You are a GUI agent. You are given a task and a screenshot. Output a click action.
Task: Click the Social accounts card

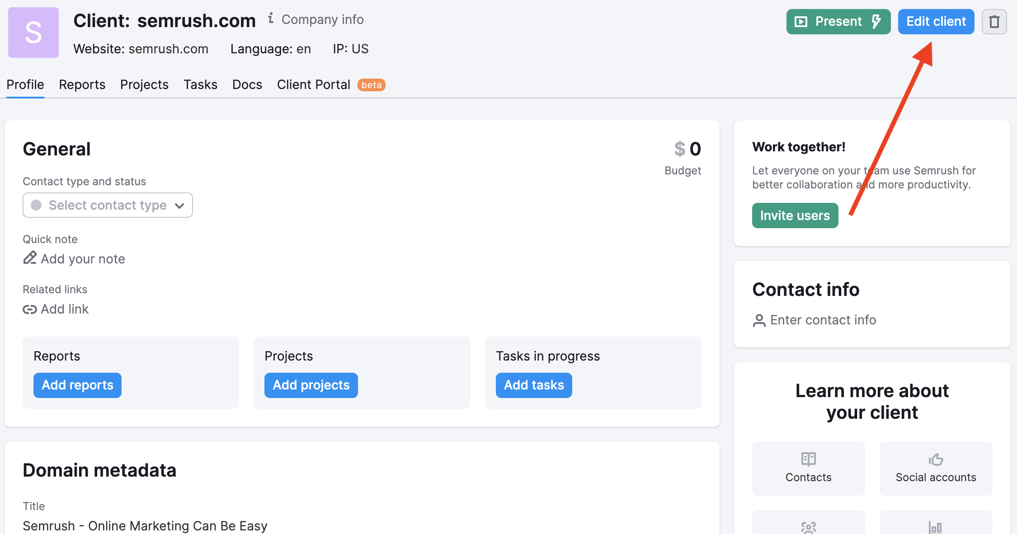[x=936, y=468]
